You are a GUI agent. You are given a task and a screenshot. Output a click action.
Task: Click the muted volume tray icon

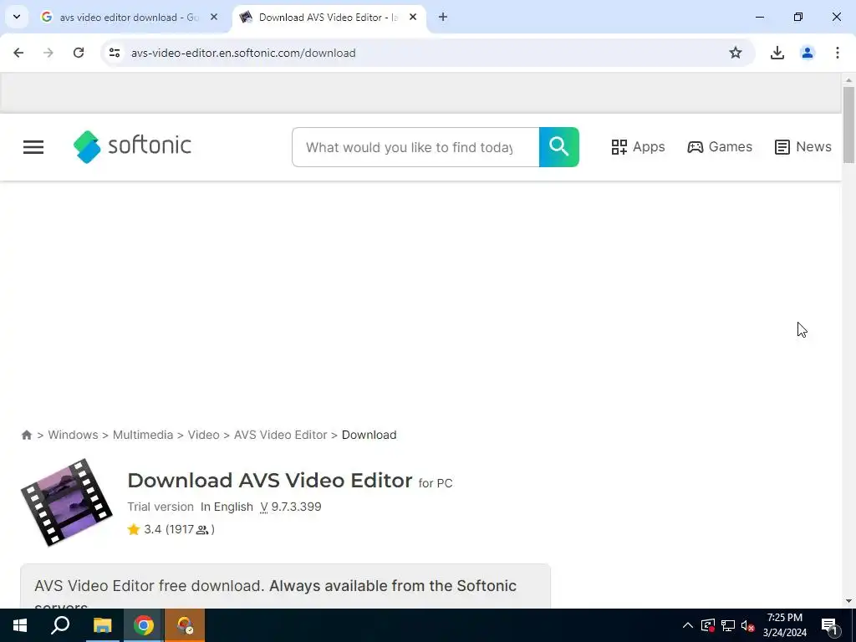click(x=748, y=625)
